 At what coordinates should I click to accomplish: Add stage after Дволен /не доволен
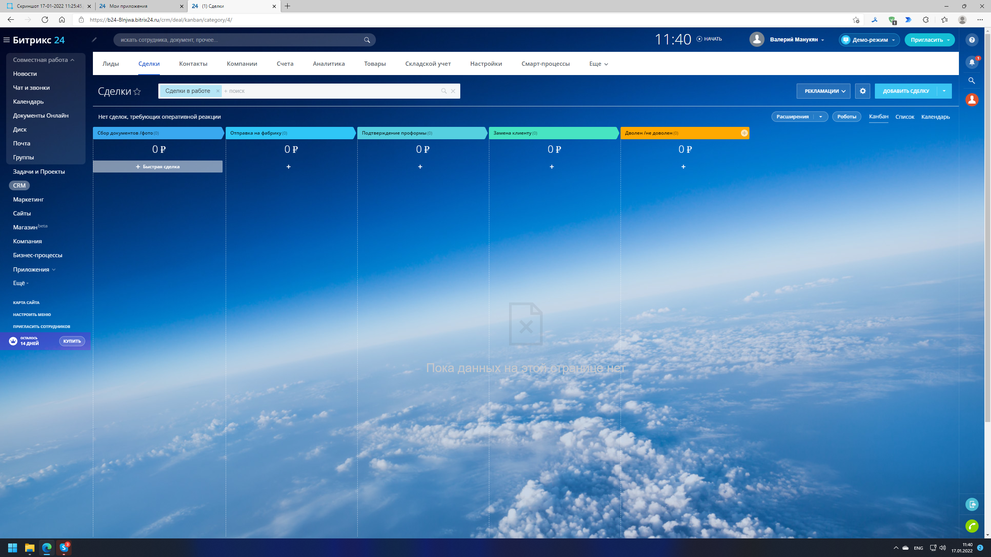(744, 133)
